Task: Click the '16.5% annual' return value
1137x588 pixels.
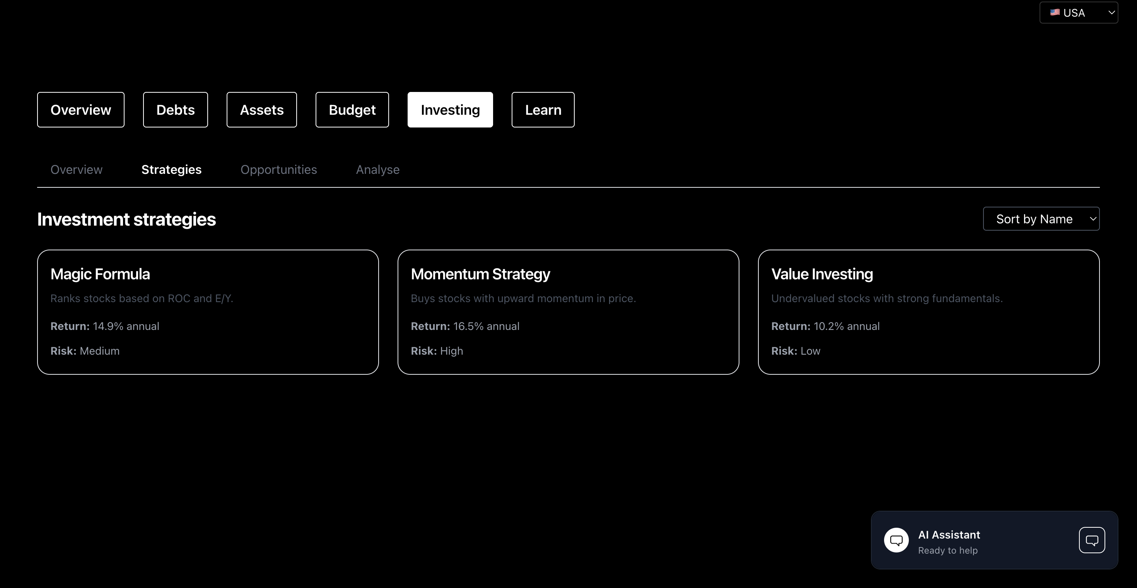Action: (x=486, y=326)
